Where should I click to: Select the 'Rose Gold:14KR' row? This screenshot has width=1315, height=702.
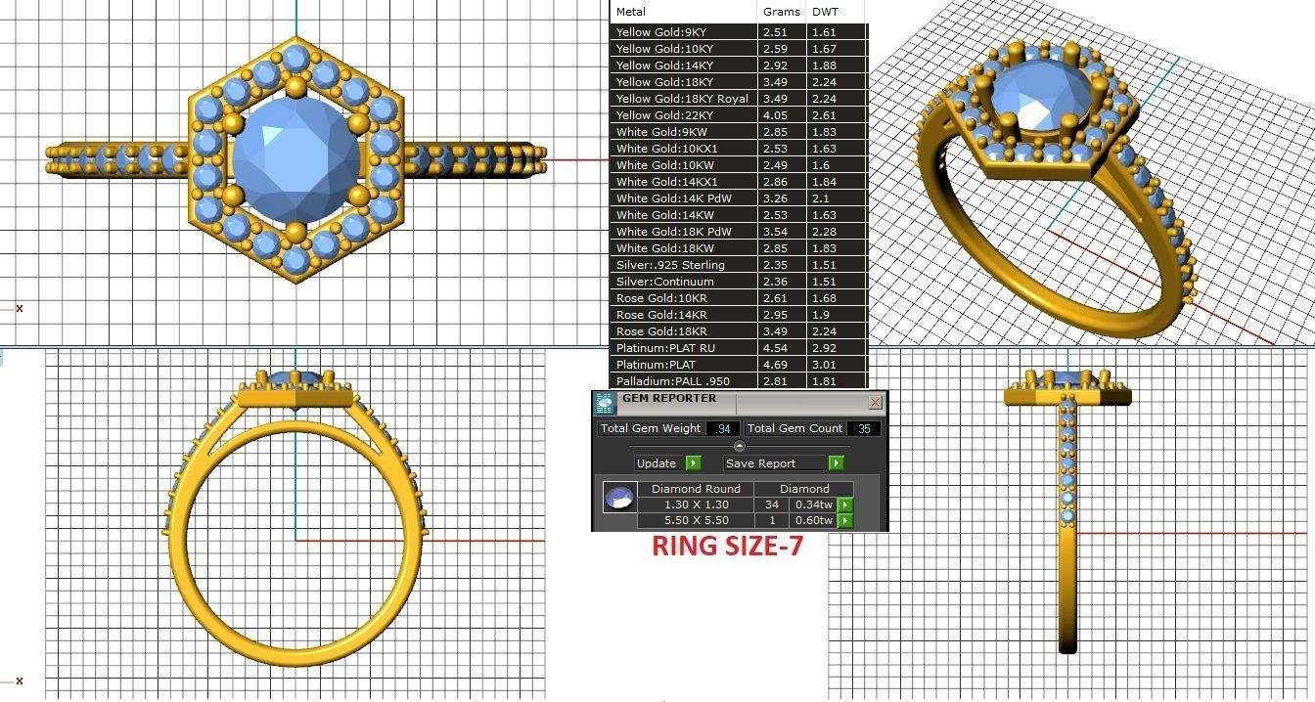click(x=739, y=315)
